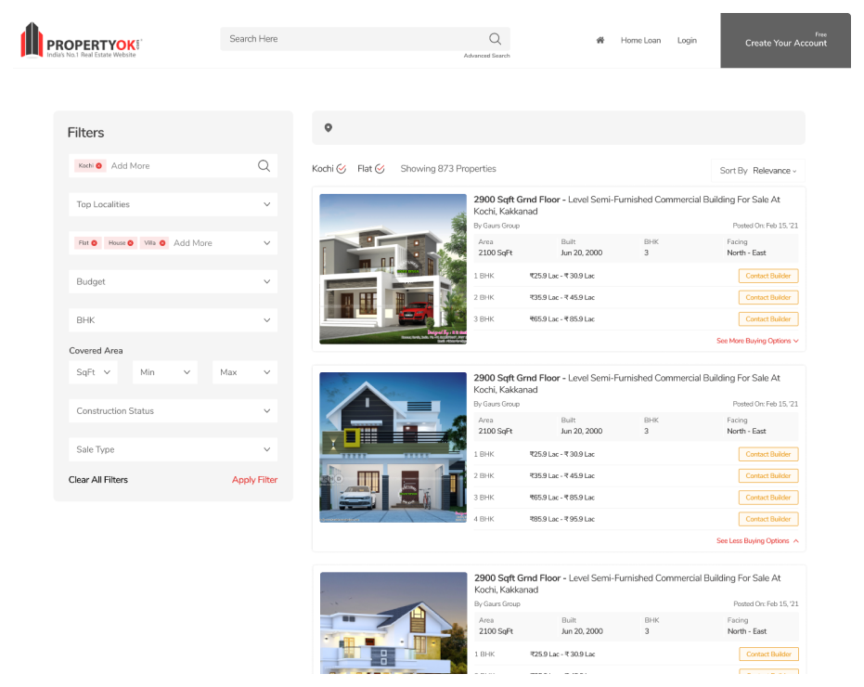Open the Login link

click(x=687, y=40)
